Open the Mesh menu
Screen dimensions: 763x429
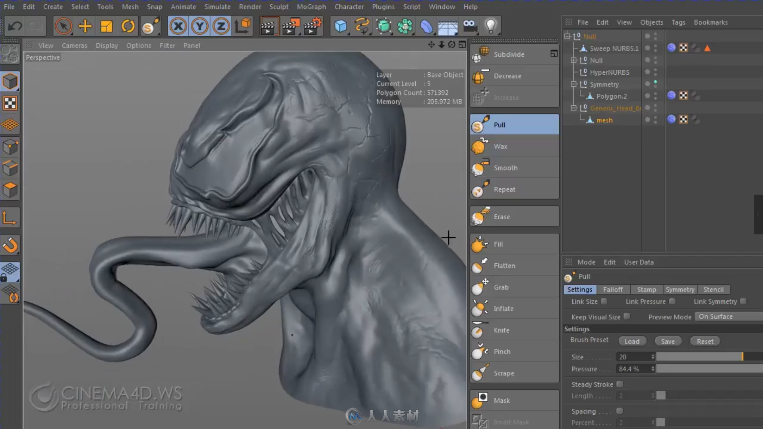(x=130, y=6)
